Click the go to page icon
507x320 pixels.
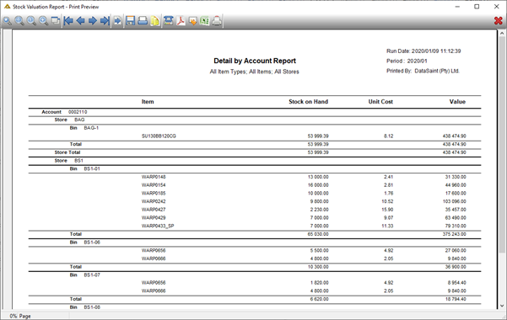118,21
